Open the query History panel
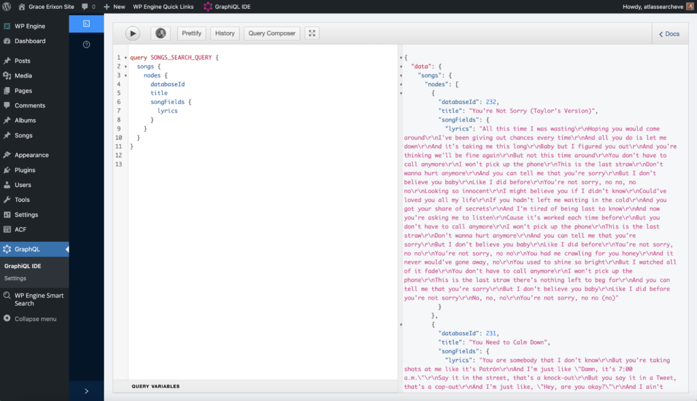The height and width of the screenshot is (401, 697). (224, 33)
